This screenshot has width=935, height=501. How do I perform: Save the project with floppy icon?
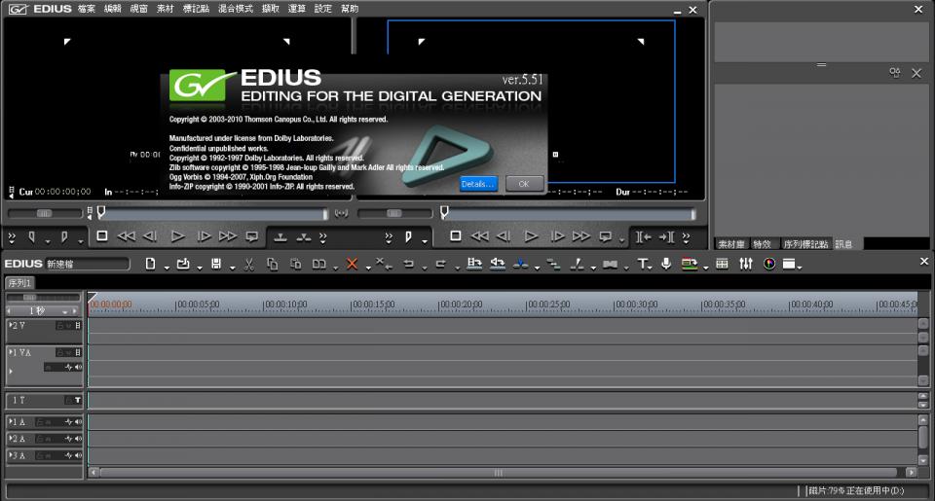pos(216,264)
